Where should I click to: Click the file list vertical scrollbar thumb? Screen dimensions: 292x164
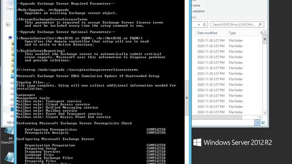(x=265, y=39)
